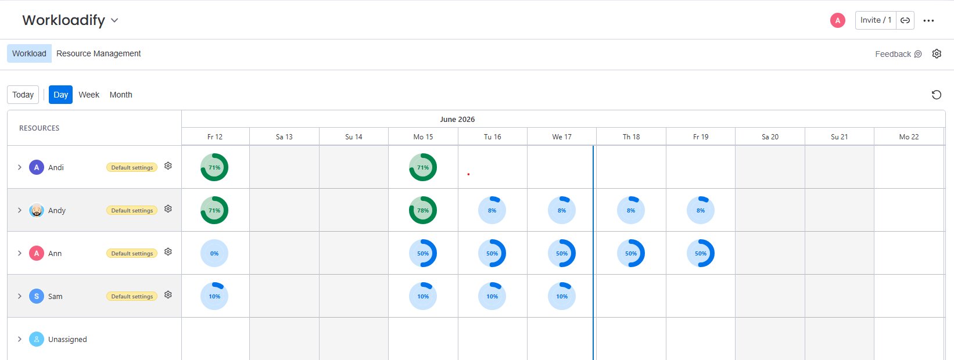Click the We 17 date header
Image resolution: width=954 pixels, height=360 pixels.
coord(562,137)
